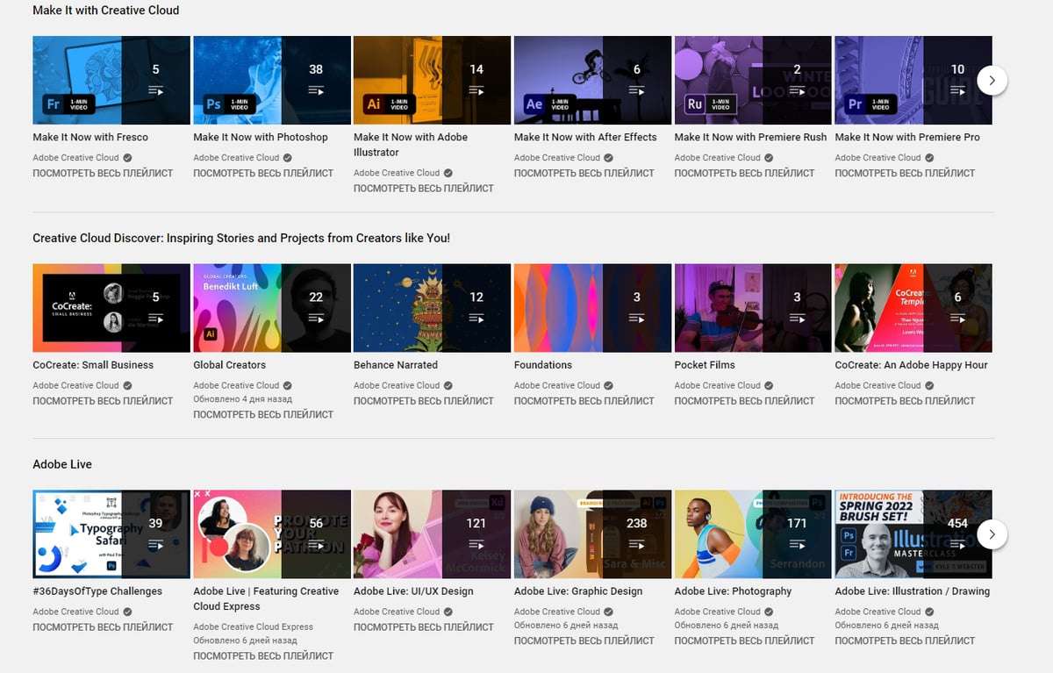The image size is (1053, 673).
Task: Click playlist icon on Make It Now with After Effects thumbnail
Action: coord(637,90)
